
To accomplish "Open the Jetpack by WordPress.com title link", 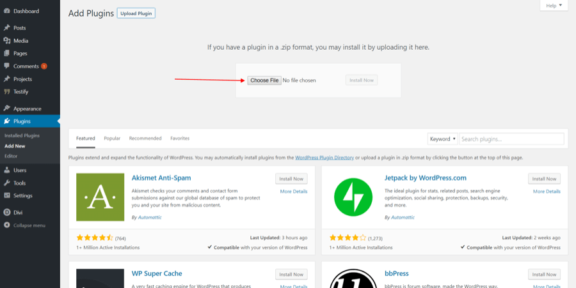I will point(426,178).
